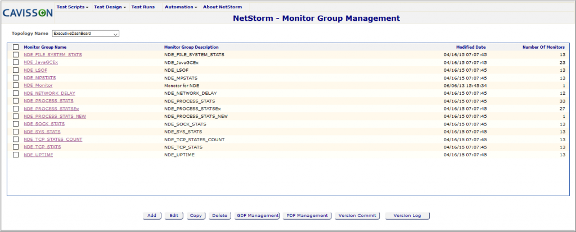Click the Cavisson logo
The width and height of the screenshot is (576, 232).
point(28,13)
